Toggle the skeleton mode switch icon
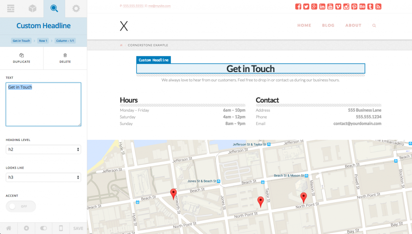Viewport: 412px width, 234px height. click(43, 228)
